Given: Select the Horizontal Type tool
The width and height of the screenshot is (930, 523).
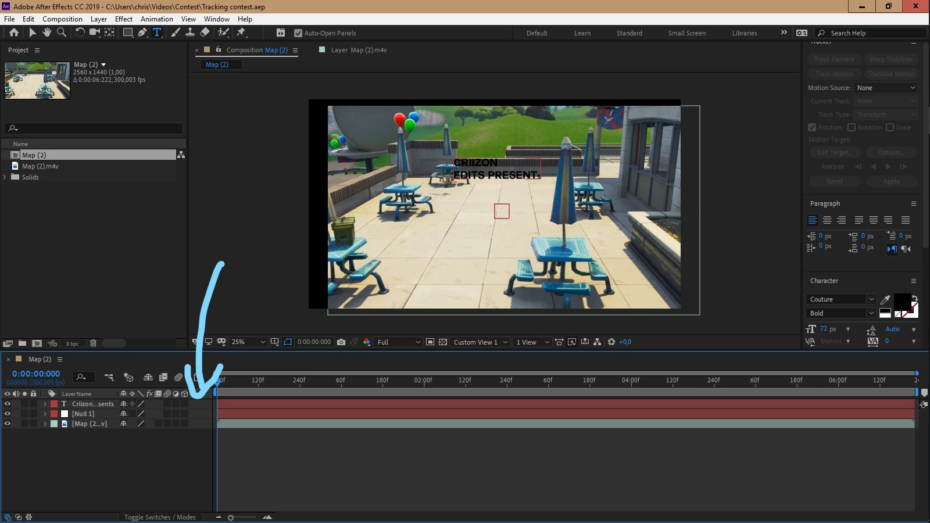Looking at the screenshot, I should 157,33.
